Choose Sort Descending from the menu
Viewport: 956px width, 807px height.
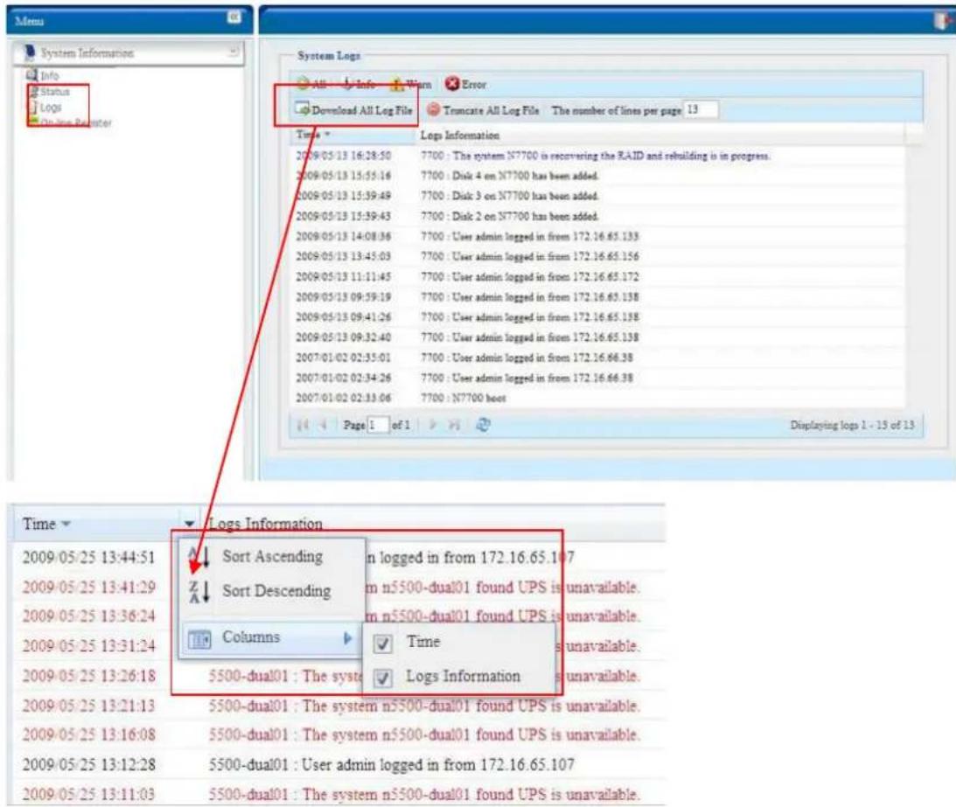(276, 591)
